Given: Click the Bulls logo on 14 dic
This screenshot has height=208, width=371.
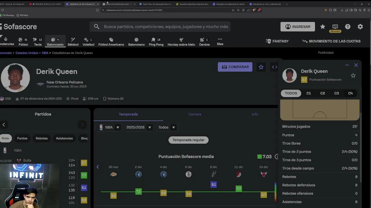Looking at the screenshot, I should [x=263, y=174].
